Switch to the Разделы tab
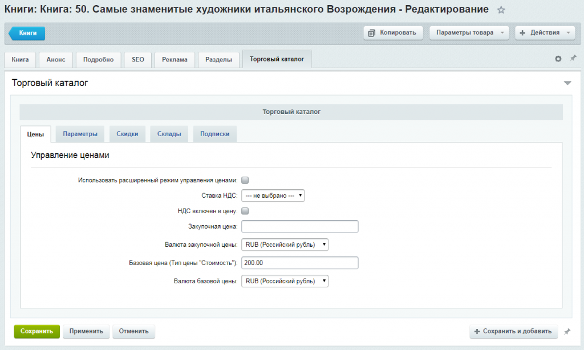This screenshot has width=584, height=350. pyautogui.click(x=218, y=60)
